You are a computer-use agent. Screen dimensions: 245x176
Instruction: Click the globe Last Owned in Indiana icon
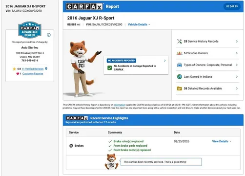(x=180, y=77)
